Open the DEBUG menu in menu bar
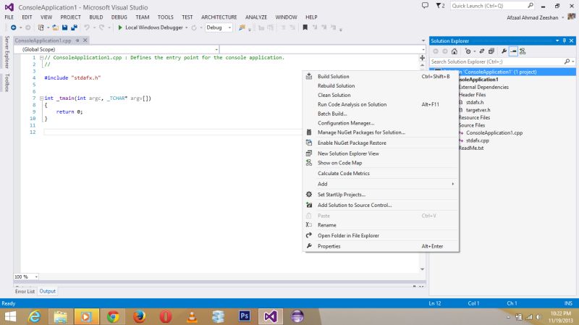 [x=119, y=17]
